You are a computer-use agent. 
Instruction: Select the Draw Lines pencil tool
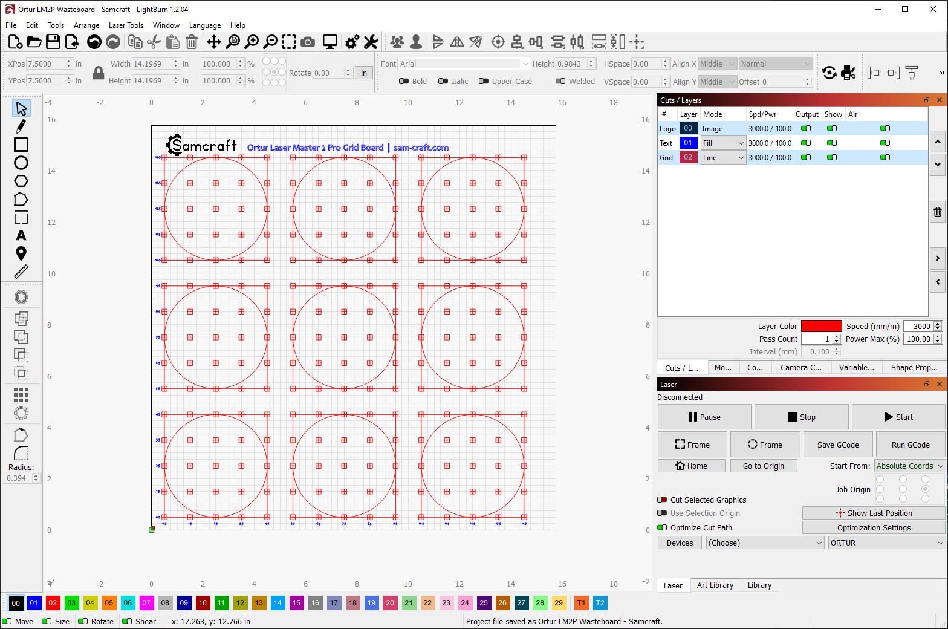coord(21,126)
